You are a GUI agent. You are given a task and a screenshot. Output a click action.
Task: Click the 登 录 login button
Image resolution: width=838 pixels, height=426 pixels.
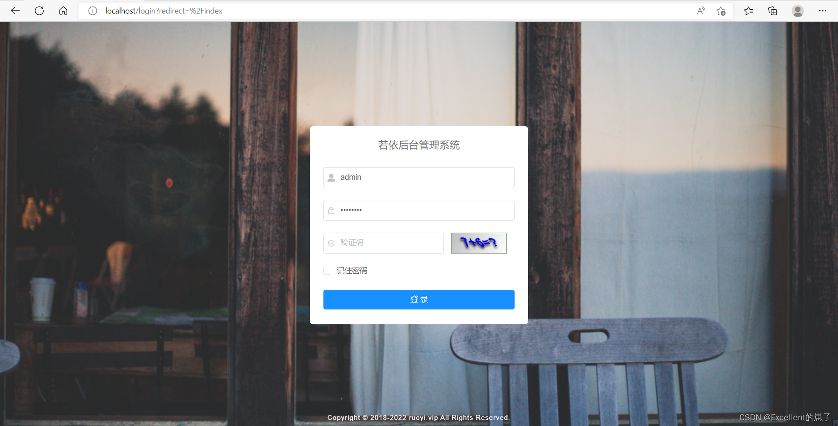(x=419, y=299)
